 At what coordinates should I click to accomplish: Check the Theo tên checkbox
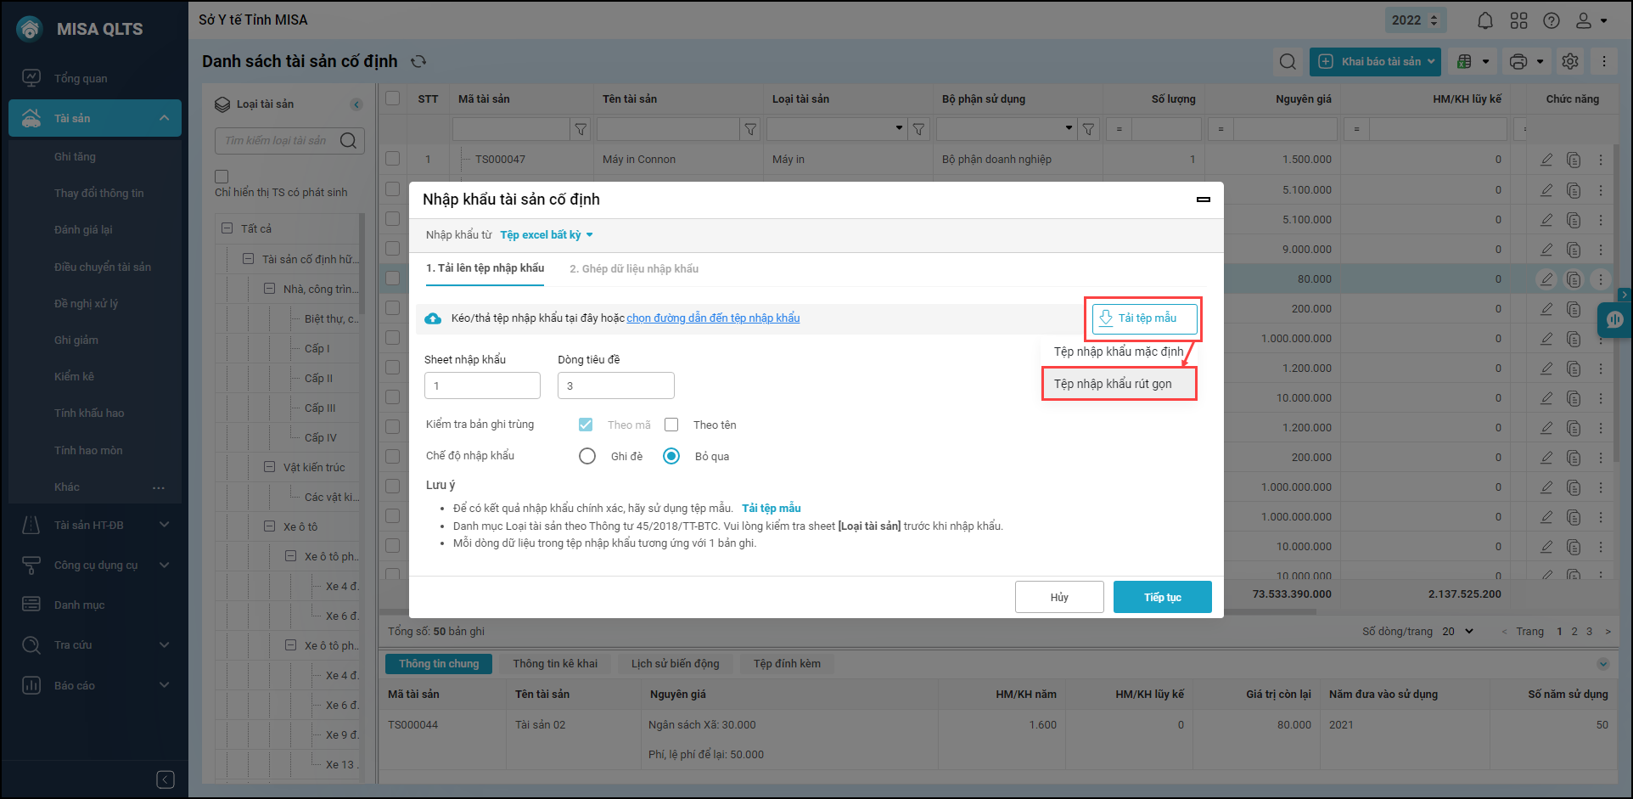tap(671, 425)
